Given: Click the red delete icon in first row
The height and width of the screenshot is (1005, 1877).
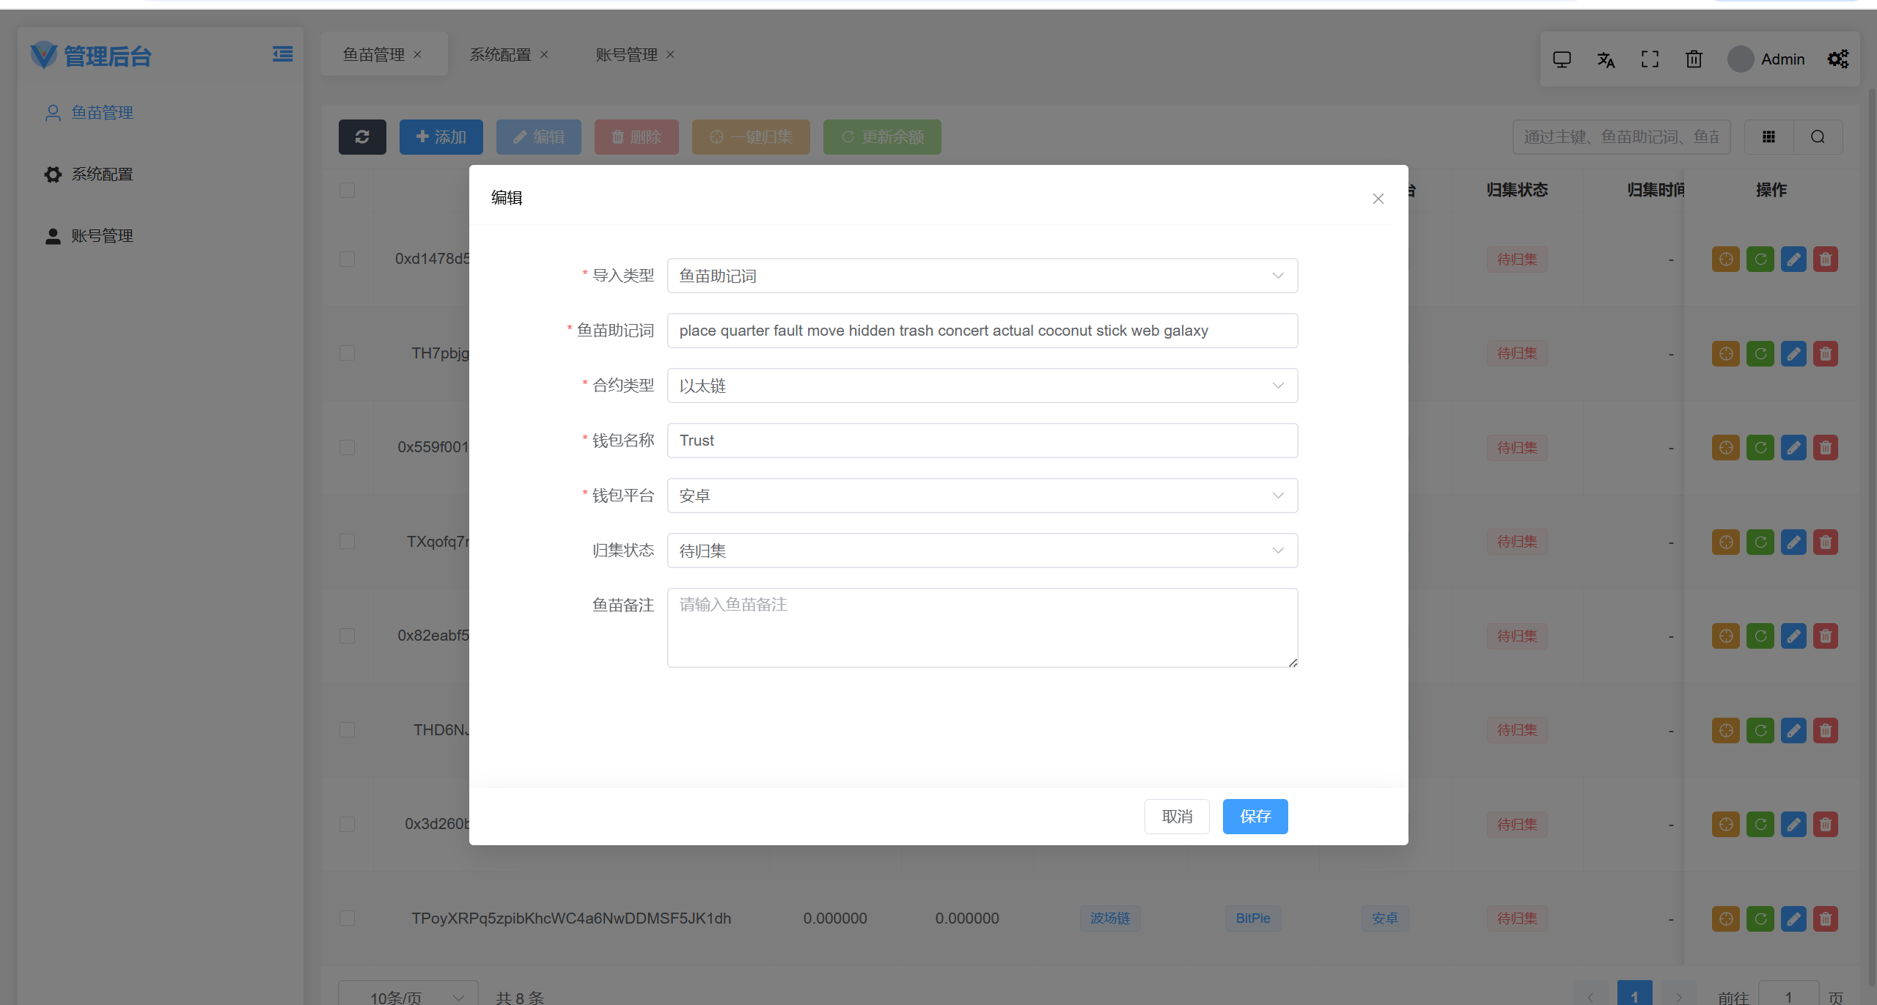Looking at the screenshot, I should pos(1826,259).
